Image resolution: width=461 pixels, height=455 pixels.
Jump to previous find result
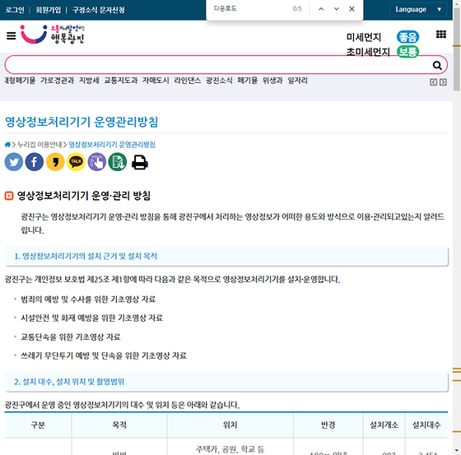321,9
